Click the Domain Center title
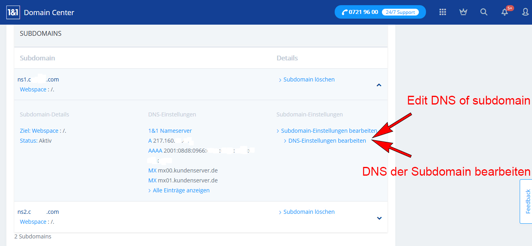The height and width of the screenshot is (246, 532). pos(49,12)
